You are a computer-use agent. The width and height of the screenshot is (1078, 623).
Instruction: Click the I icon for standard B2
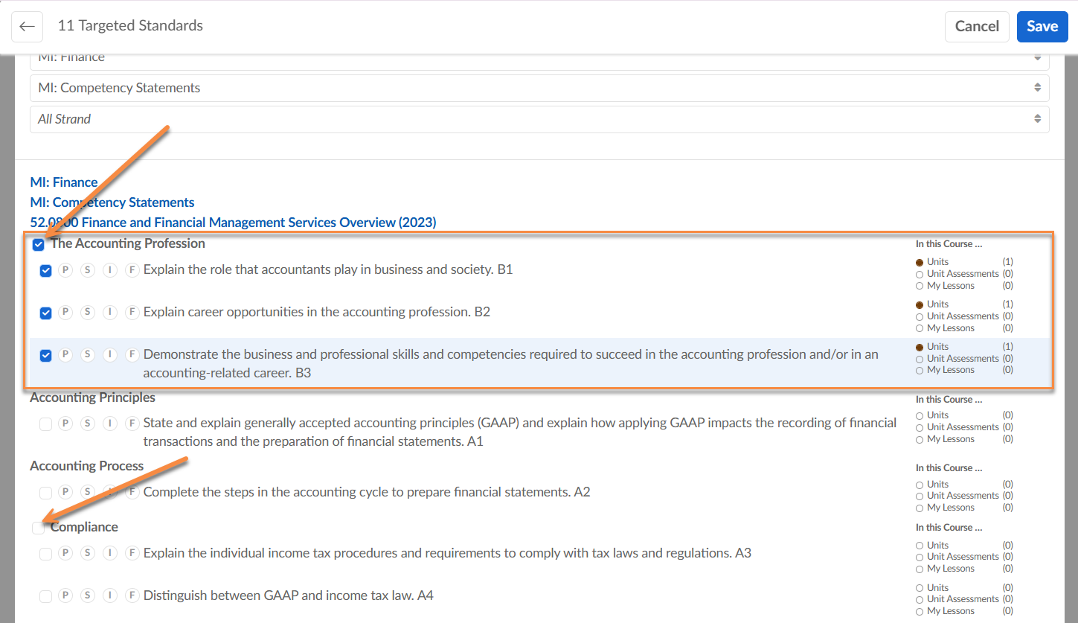110,313
